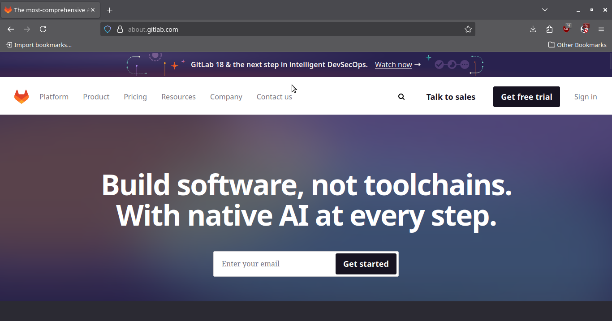
Task: Open the Platform navigation menu
Action: tap(54, 97)
